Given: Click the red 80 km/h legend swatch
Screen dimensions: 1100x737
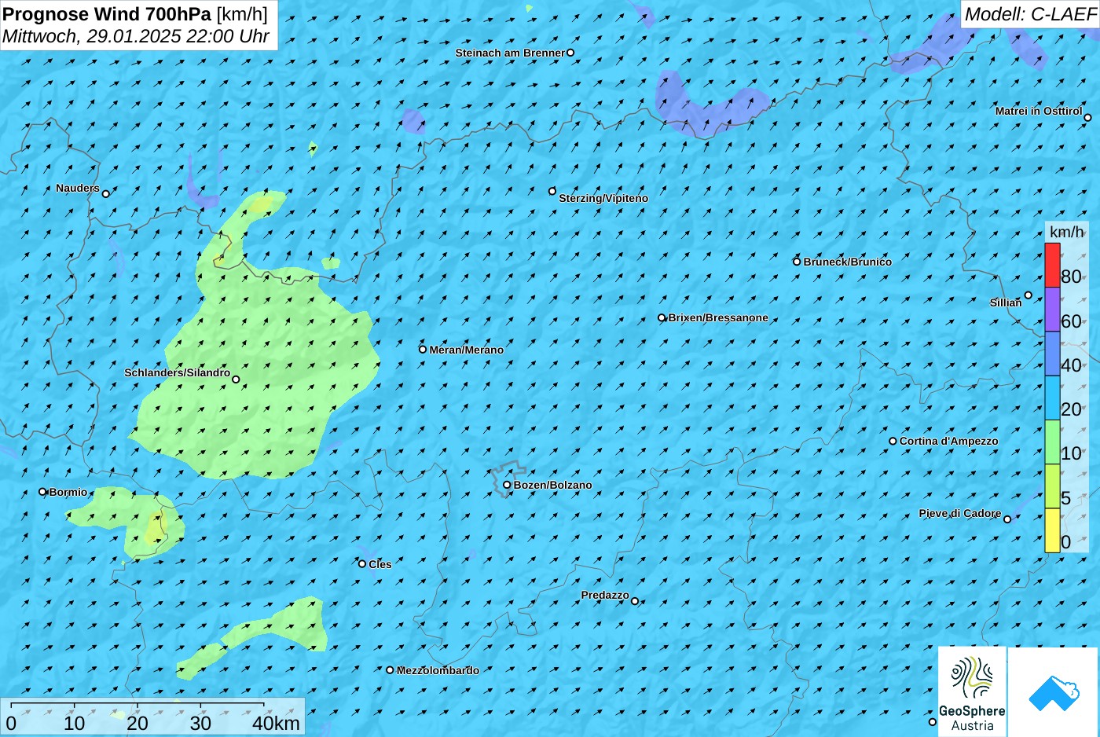Looking at the screenshot, I should [1052, 266].
